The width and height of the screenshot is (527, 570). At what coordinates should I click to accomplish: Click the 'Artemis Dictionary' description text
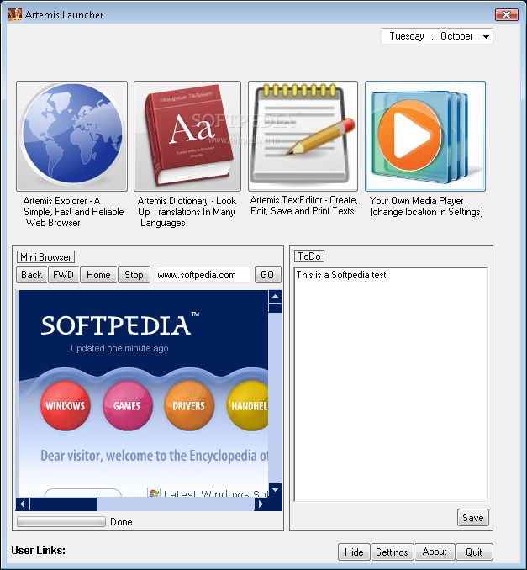tap(187, 212)
